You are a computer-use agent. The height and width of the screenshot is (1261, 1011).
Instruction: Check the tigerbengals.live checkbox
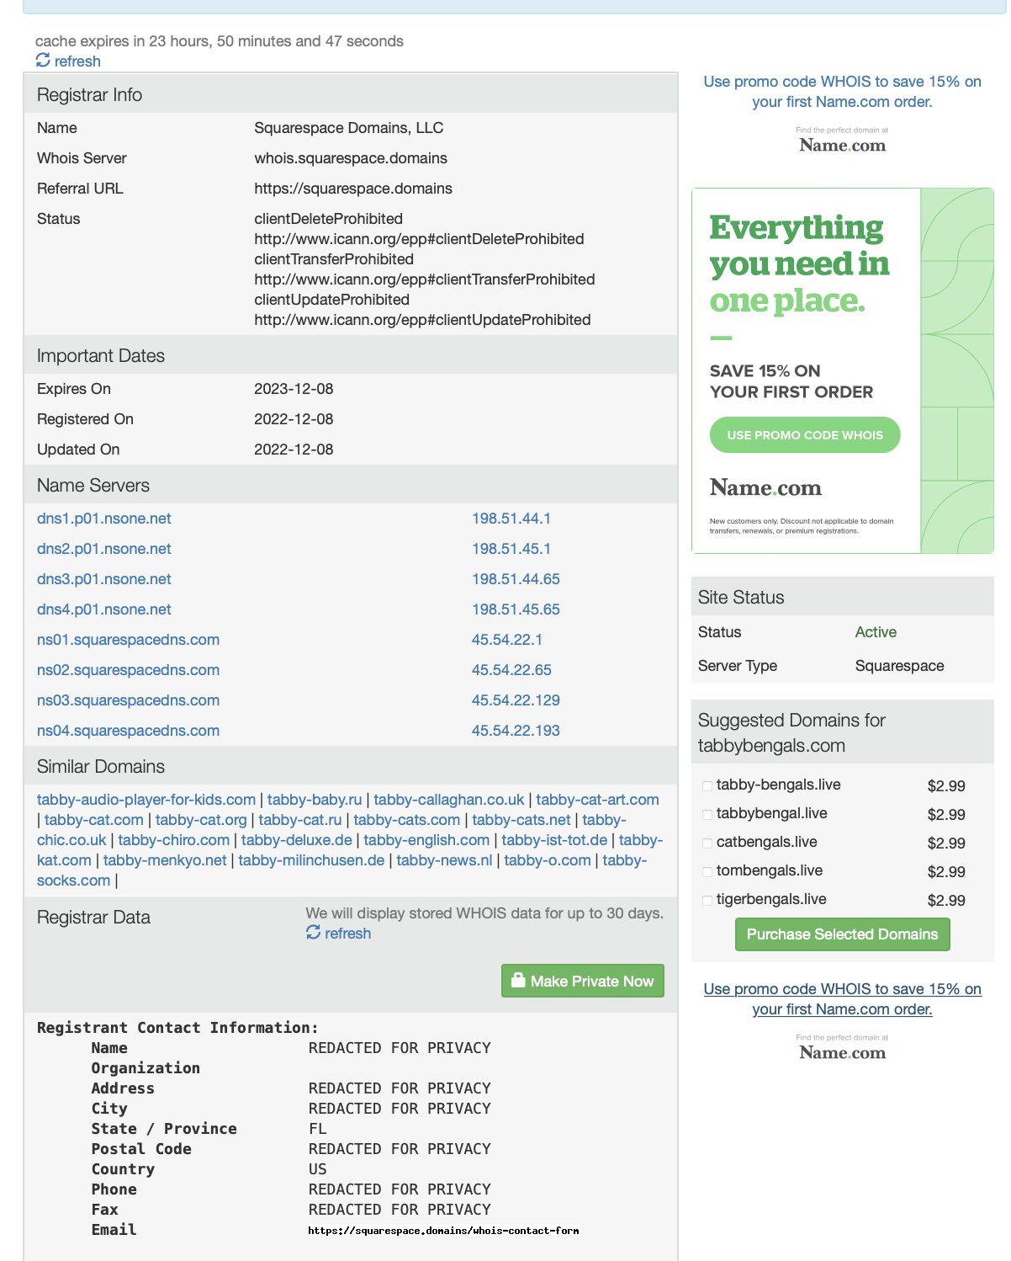point(707,900)
